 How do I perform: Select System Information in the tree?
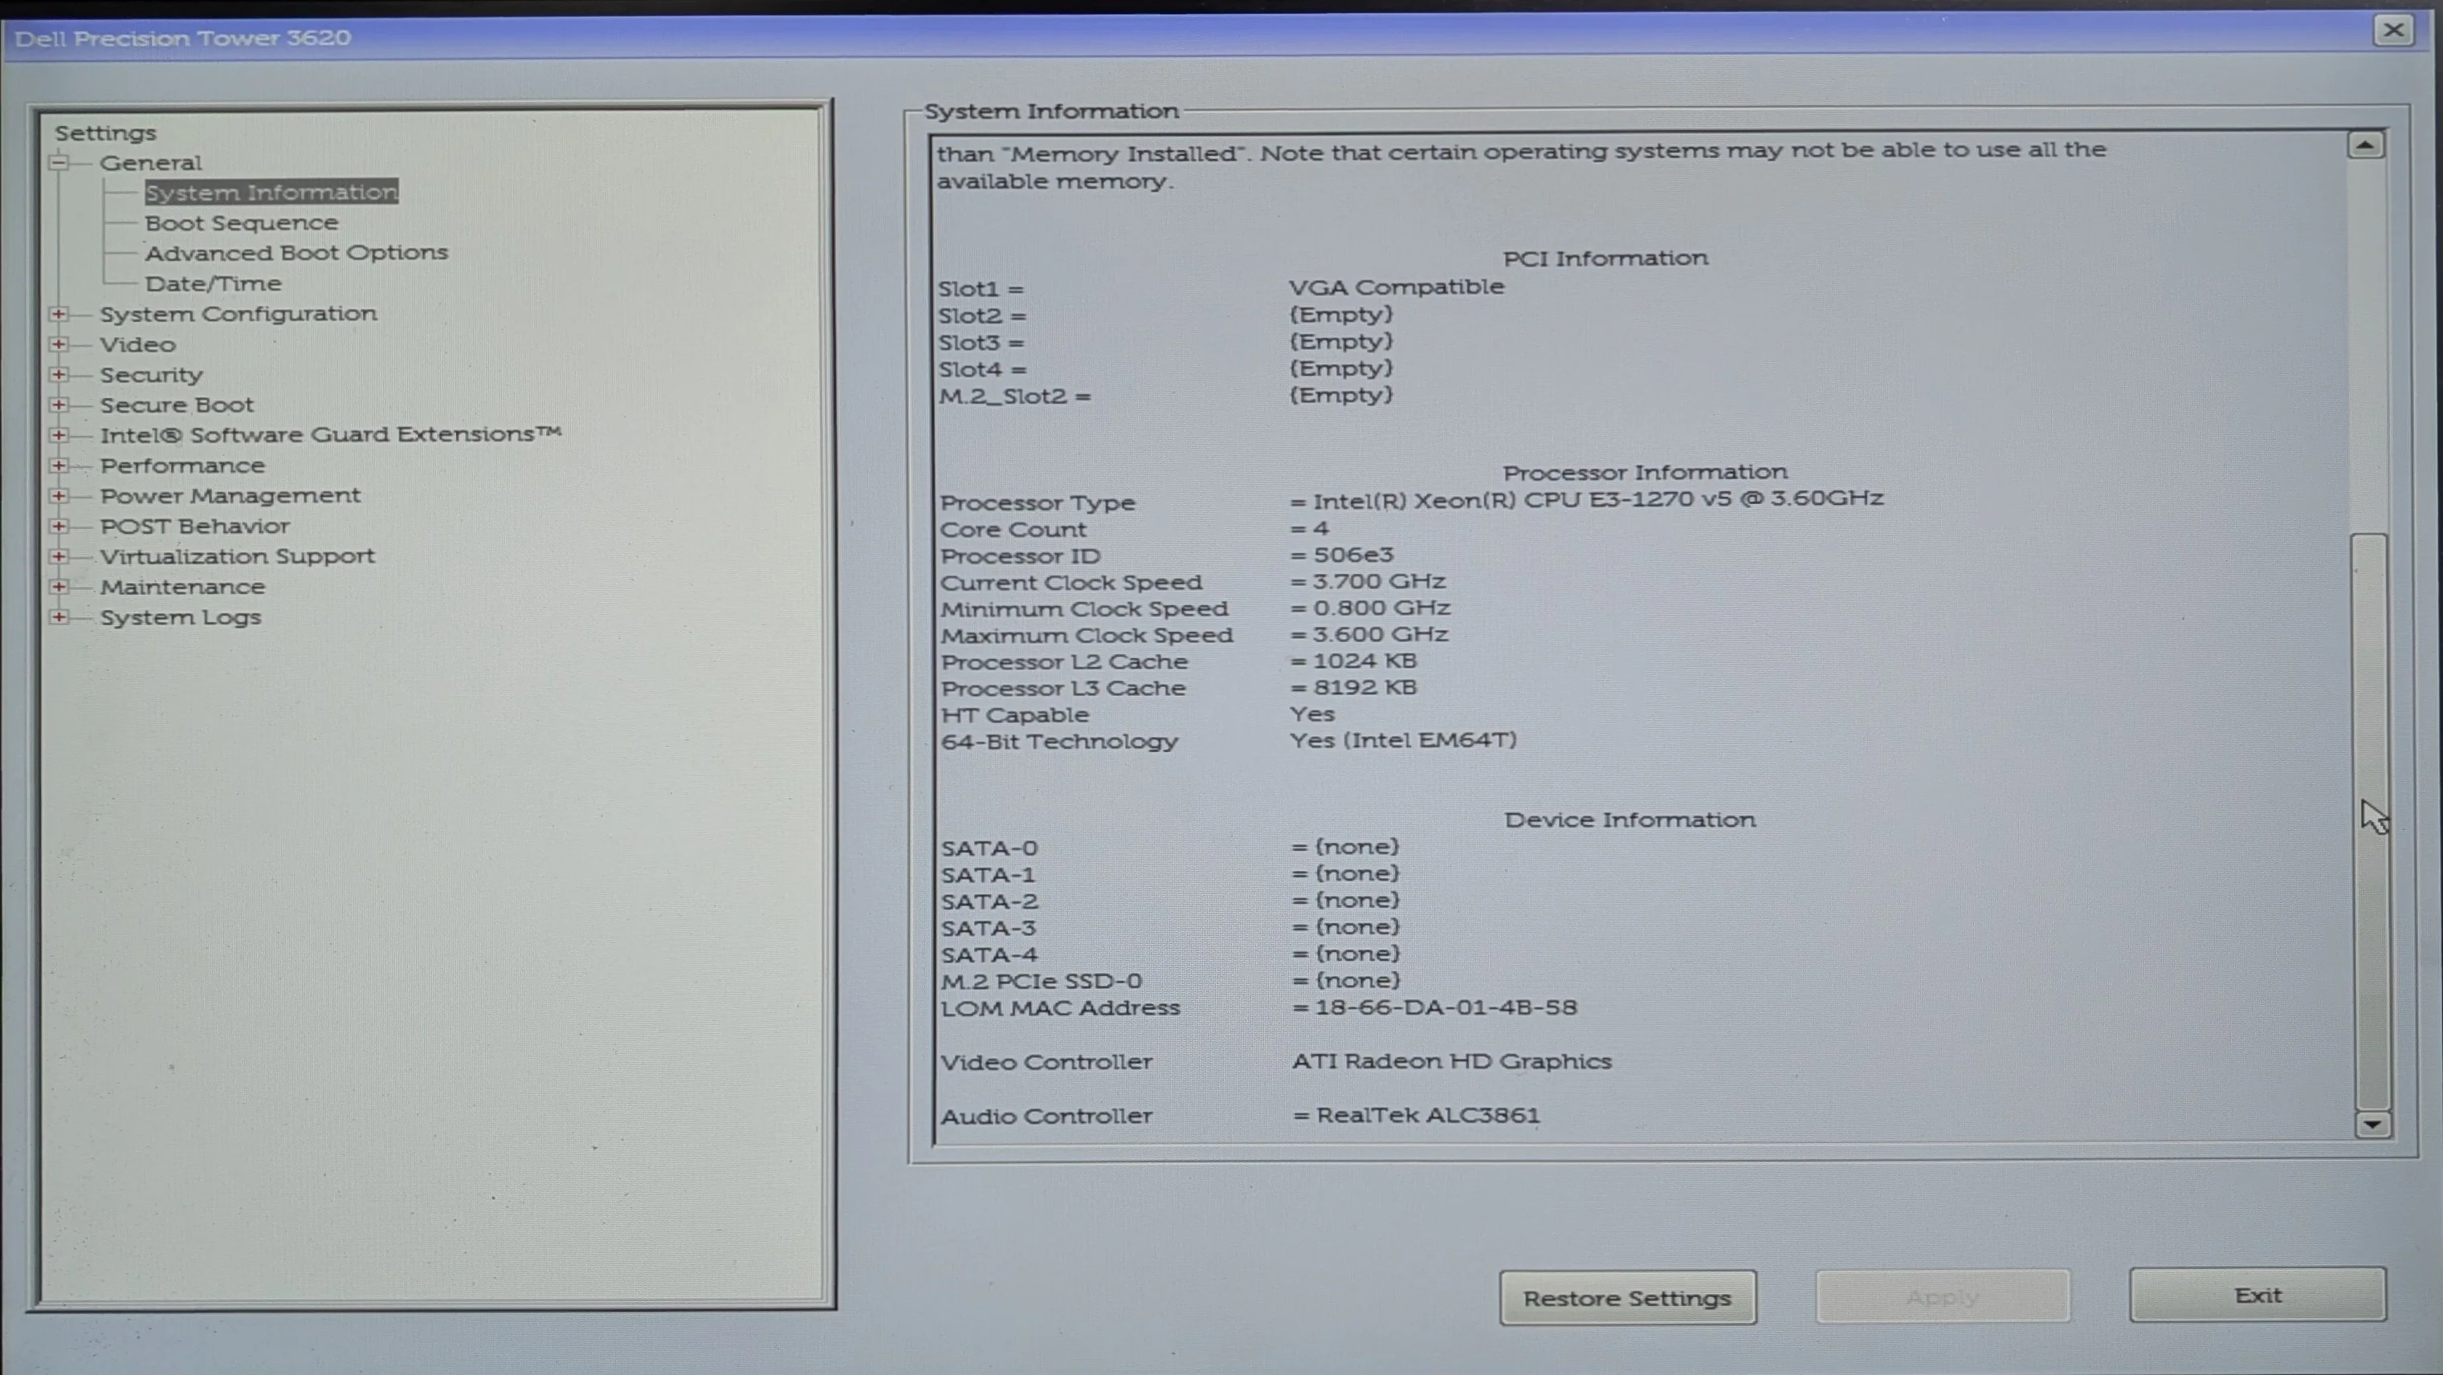pyautogui.click(x=271, y=193)
